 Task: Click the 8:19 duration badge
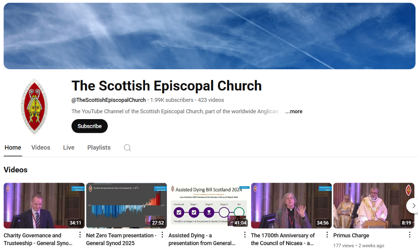(x=406, y=223)
